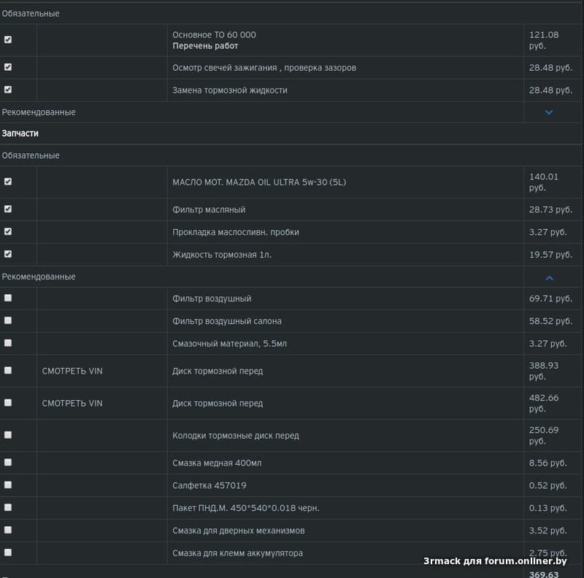Uncheck Прокладка маслосливн. пробки checkbox

8,231
